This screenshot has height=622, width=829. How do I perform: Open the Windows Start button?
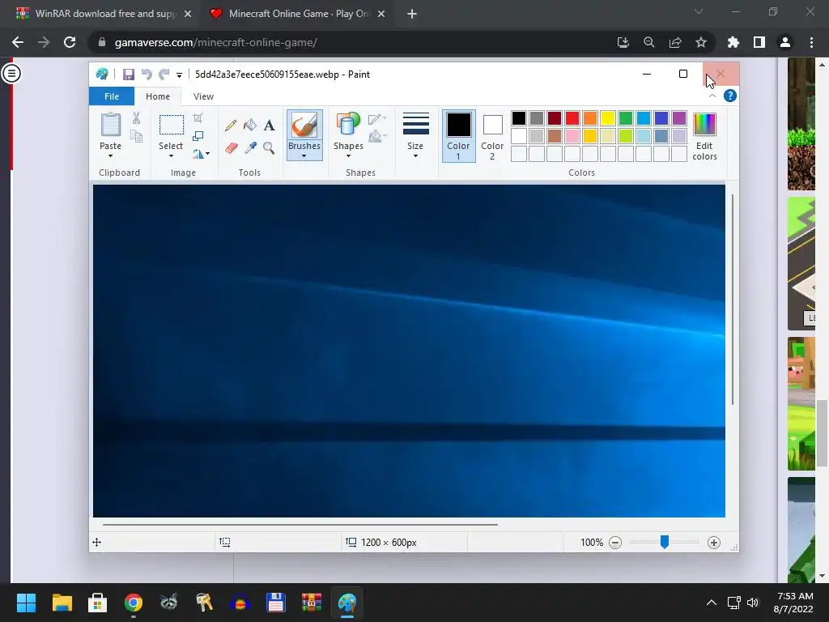[x=26, y=603]
